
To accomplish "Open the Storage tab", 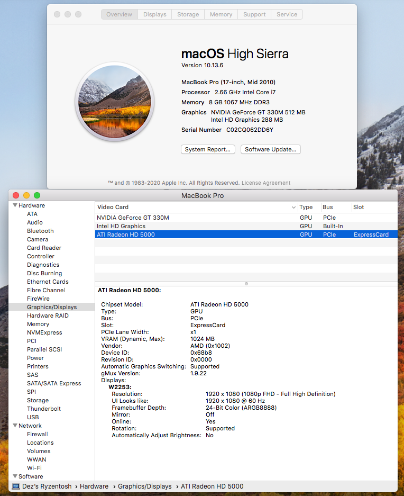I will pyautogui.click(x=188, y=14).
